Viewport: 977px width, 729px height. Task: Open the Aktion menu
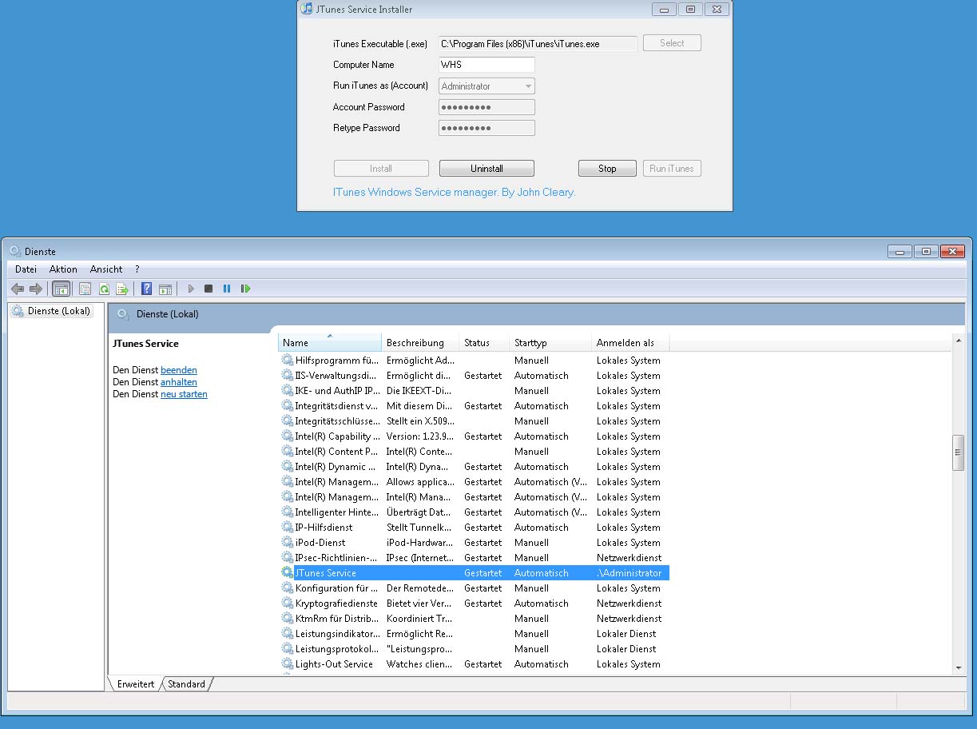63,269
